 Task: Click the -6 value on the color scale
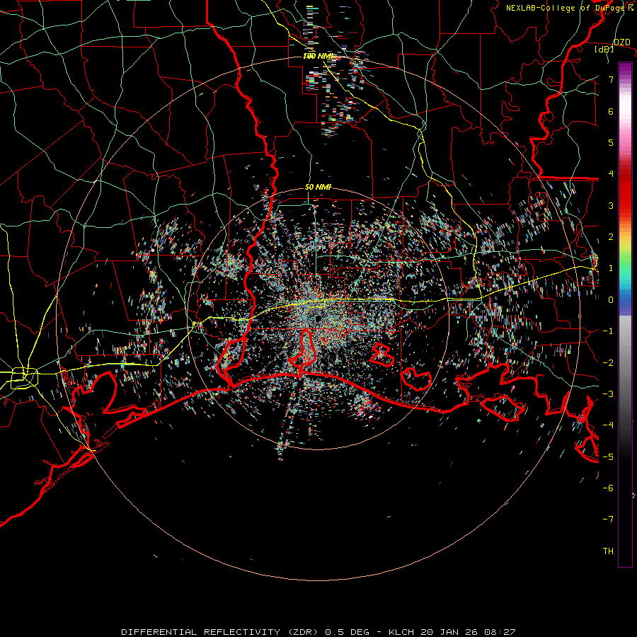[608, 488]
